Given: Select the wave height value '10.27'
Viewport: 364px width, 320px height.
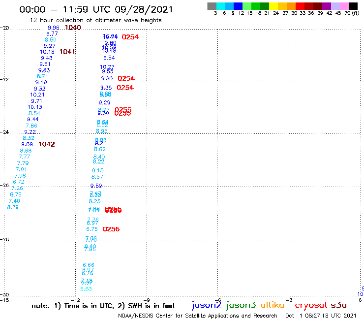Looking at the screenshot, I should tap(107, 67).
